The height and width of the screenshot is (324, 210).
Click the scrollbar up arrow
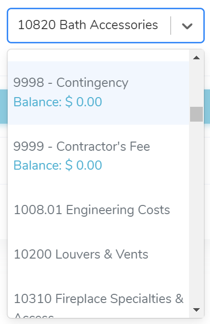click(196, 58)
